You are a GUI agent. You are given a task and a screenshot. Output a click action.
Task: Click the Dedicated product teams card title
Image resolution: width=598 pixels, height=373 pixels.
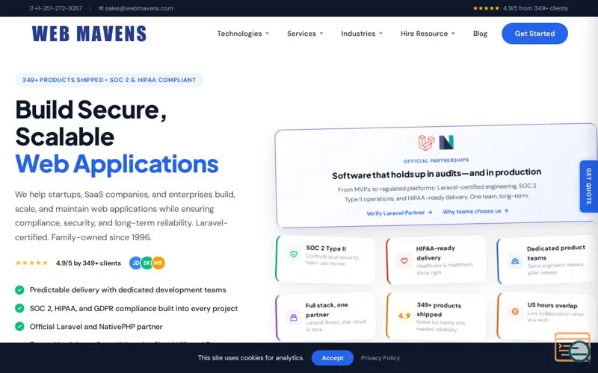tap(556, 253)
